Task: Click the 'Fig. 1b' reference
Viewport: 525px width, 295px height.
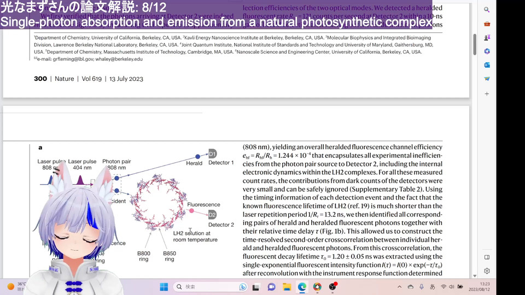Action: pos(331,231)
